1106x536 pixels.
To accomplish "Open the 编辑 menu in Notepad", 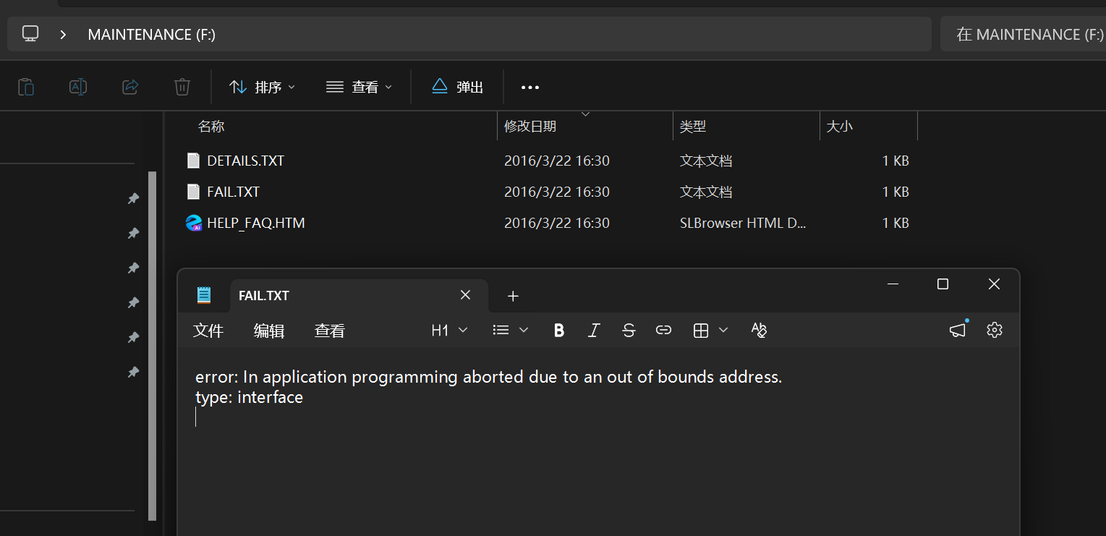I will (269, 331).
